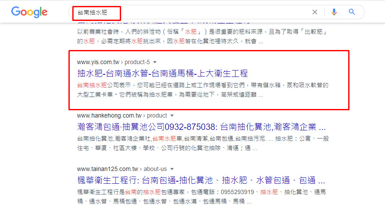Open result 瀚客鴻包通·抽糞池公司0932-875038

click(201, 127)
